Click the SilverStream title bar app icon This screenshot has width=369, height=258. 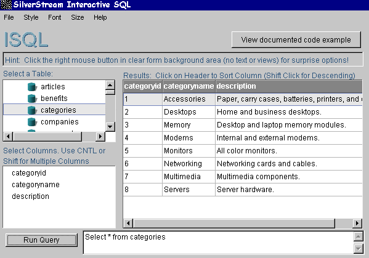pos(6,5)
